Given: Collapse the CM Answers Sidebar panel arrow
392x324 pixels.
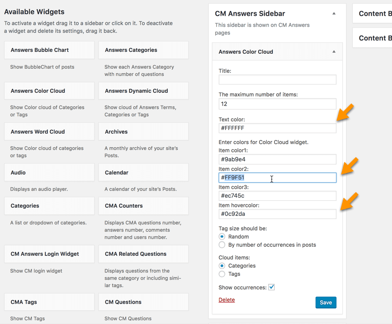Looking at the screenshot, I should 334,14.
